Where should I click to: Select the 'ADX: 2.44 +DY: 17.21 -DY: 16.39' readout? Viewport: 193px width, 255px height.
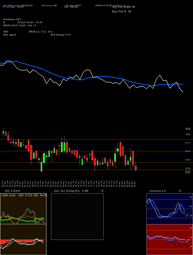[24, 195]
